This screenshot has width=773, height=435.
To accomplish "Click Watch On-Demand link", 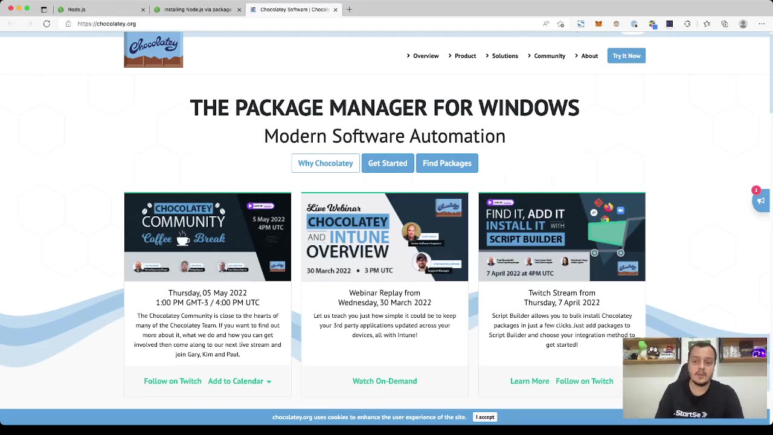I will (x=385, y=381).
